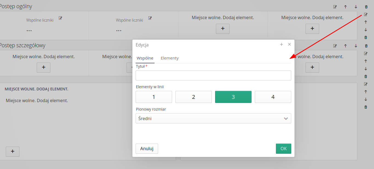Confirm the dialog with OK
The width and height of the screenshot is (374, 169).
pos(283,149)
